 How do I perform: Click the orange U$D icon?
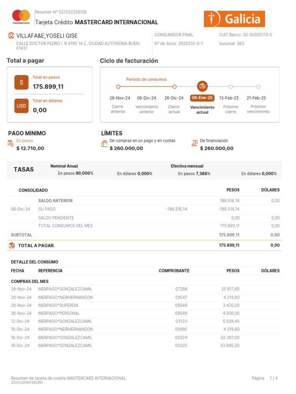pyautogui.click(x=22, y=106)
